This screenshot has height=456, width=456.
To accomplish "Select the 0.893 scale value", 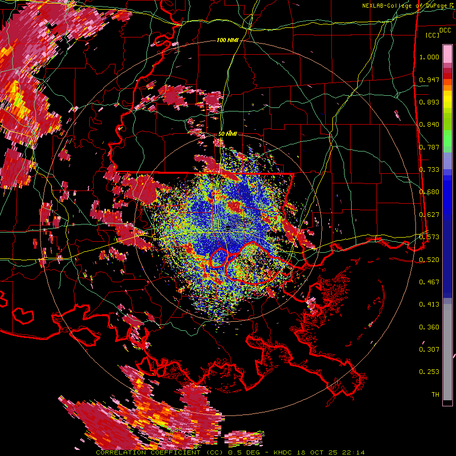I will (429, 102).
